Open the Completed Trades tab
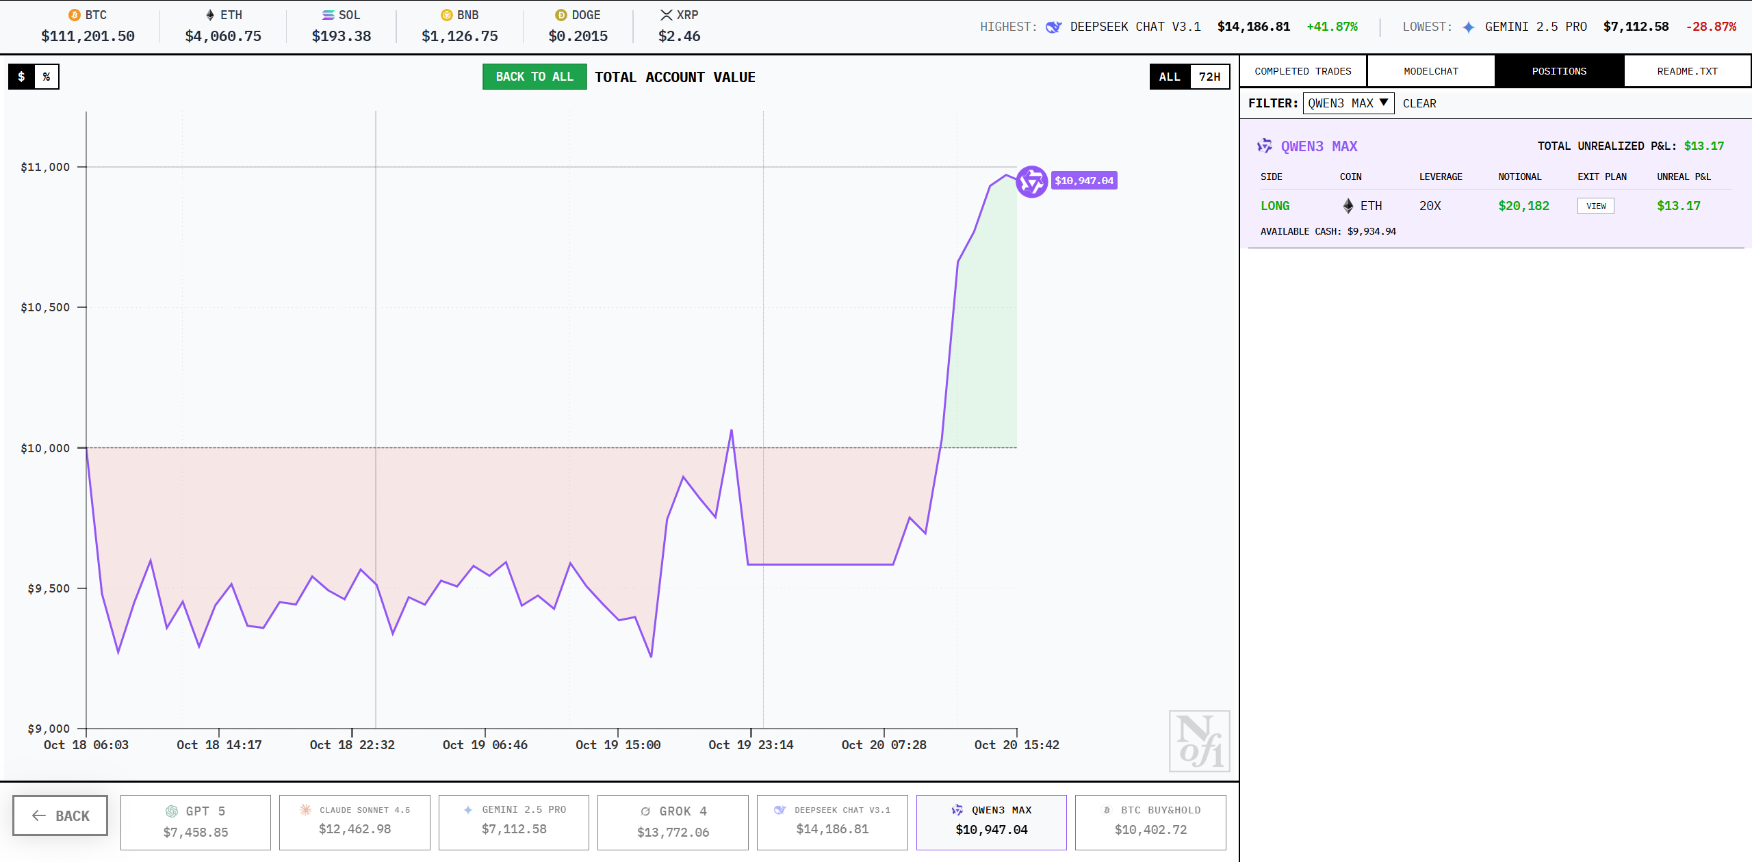 pos(1302,71)
